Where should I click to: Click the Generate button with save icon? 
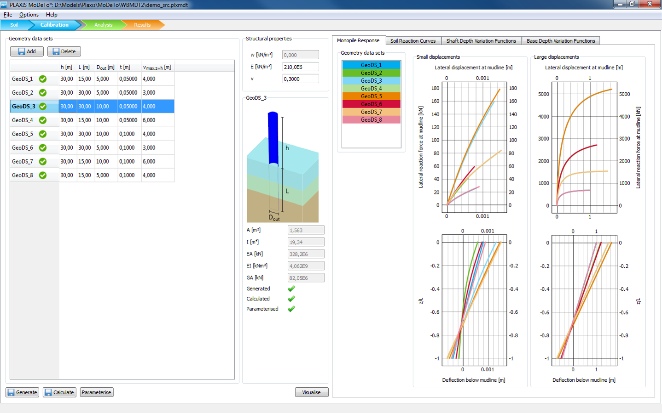click(x=22, y=392)
